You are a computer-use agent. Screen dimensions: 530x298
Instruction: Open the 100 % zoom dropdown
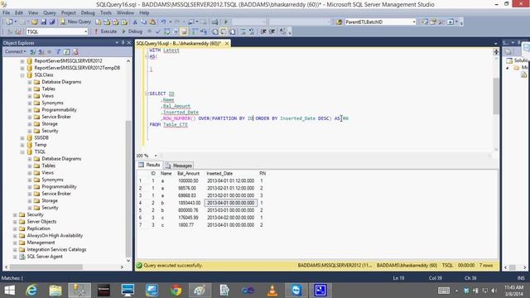[x=156, y=156]
